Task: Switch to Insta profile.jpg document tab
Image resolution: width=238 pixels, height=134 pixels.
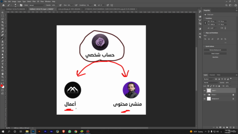Action: (70, 9)
